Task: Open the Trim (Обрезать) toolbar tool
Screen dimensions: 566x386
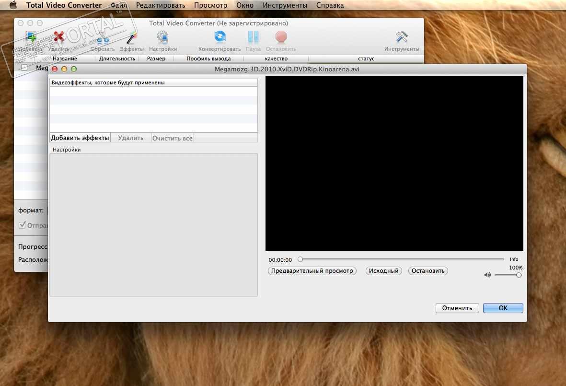Action: click(x=103, y=40)
